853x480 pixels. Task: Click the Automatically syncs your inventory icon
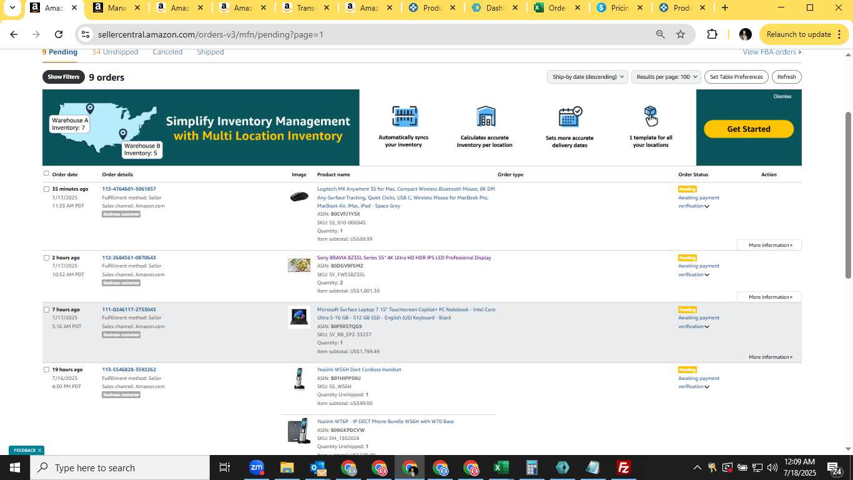(x=405, y=116)
